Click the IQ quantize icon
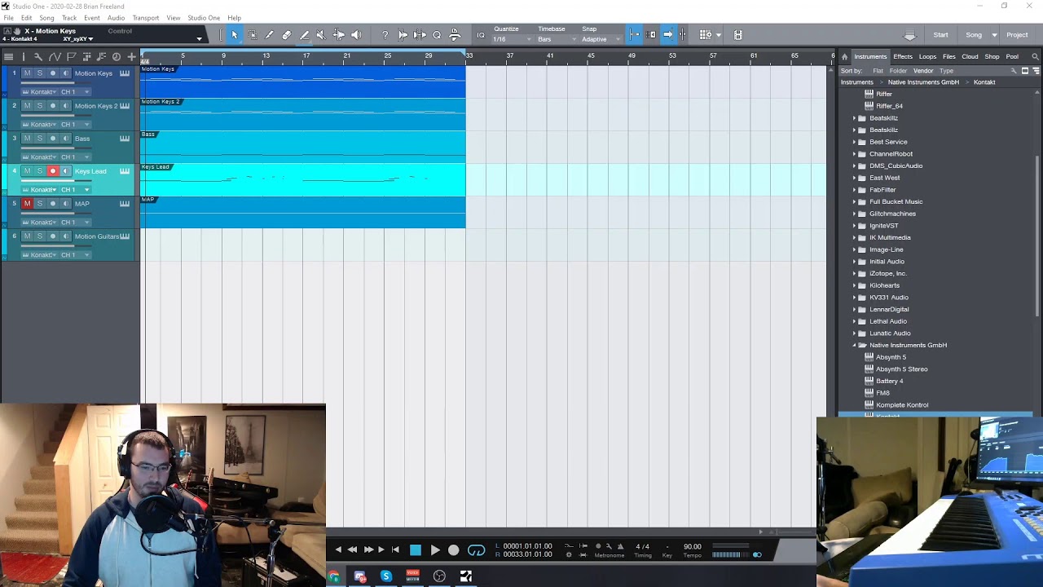The width and height of the screenshot is (1043, 587). tap(481, 35)
